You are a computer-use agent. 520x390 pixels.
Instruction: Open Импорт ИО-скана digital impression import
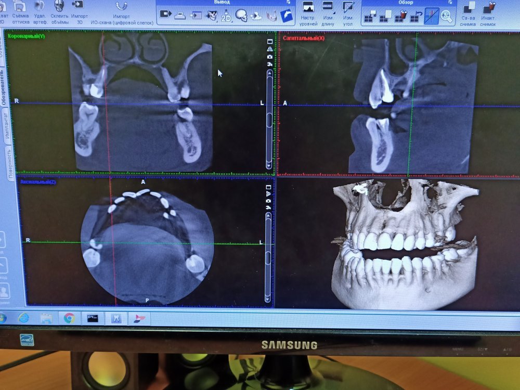click(x=122, y=14)
